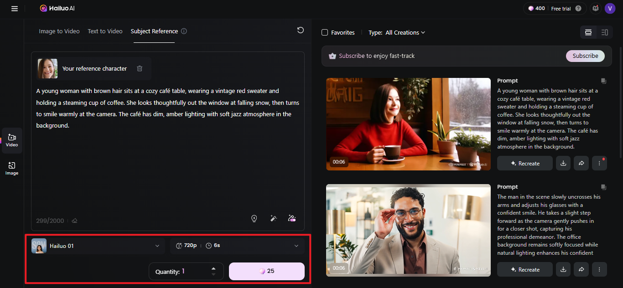Open prompt inspiration lightbulb icon

(254, 218)
